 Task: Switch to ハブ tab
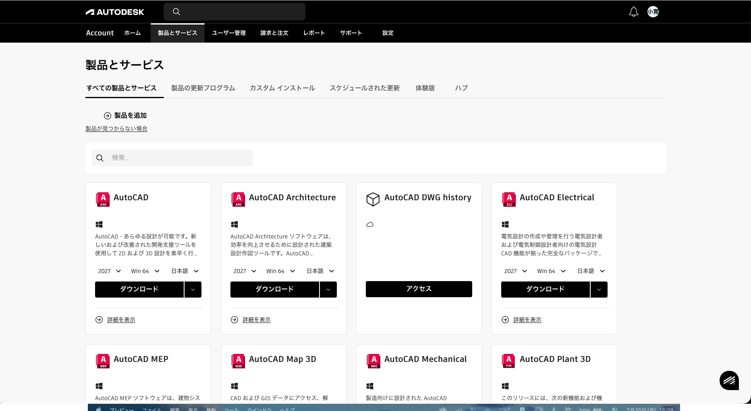click(461, 88)
